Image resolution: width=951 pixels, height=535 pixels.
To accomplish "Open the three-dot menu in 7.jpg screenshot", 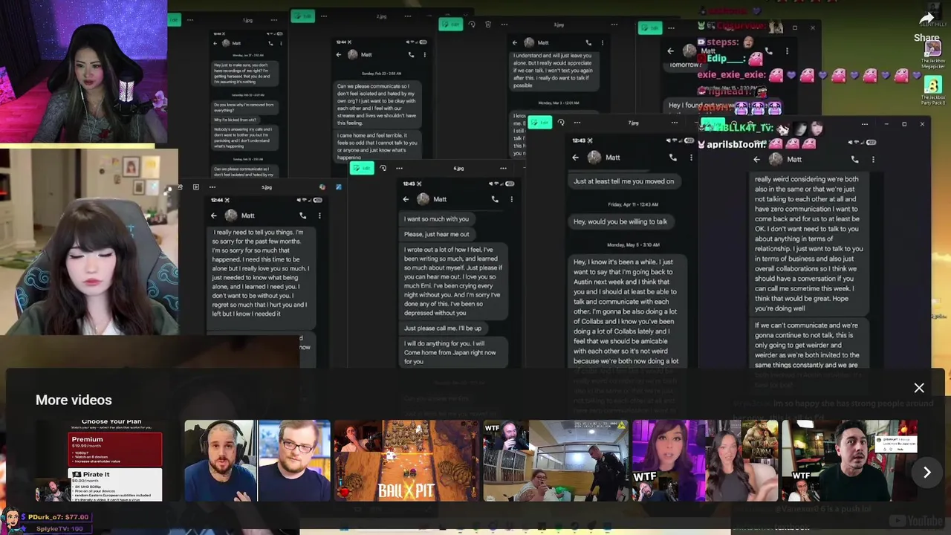I will tap(691, 158).
